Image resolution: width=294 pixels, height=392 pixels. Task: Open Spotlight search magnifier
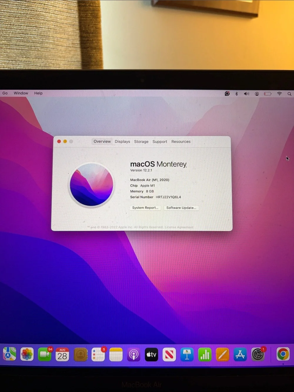tap(289, 94)
